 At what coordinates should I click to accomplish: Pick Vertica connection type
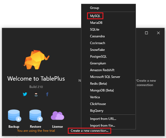click(108, 97)
